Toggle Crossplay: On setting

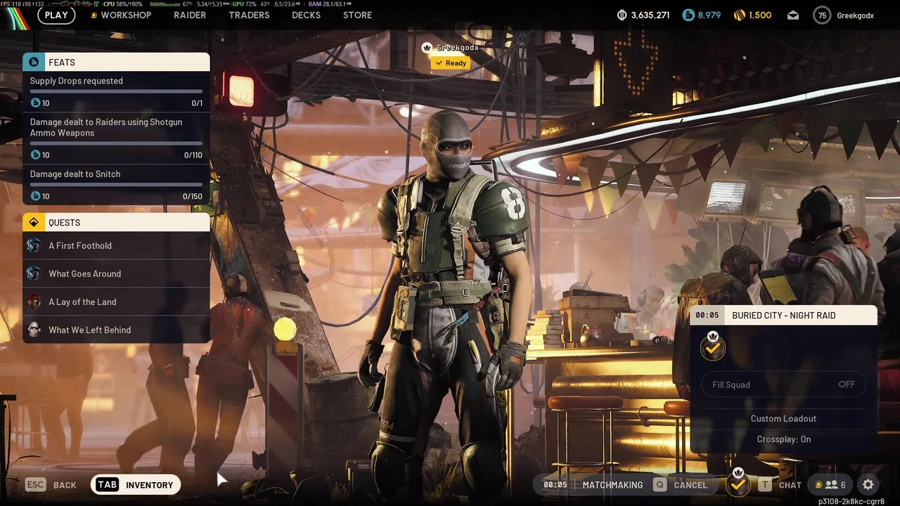point(783,439)
